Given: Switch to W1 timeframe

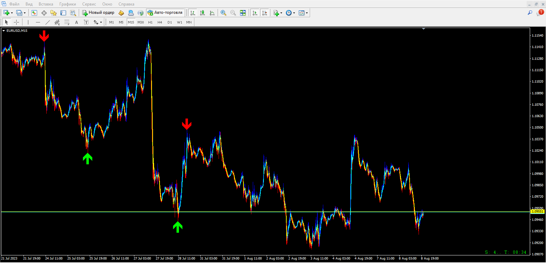Looking at the screenshot, I should 180,22.
